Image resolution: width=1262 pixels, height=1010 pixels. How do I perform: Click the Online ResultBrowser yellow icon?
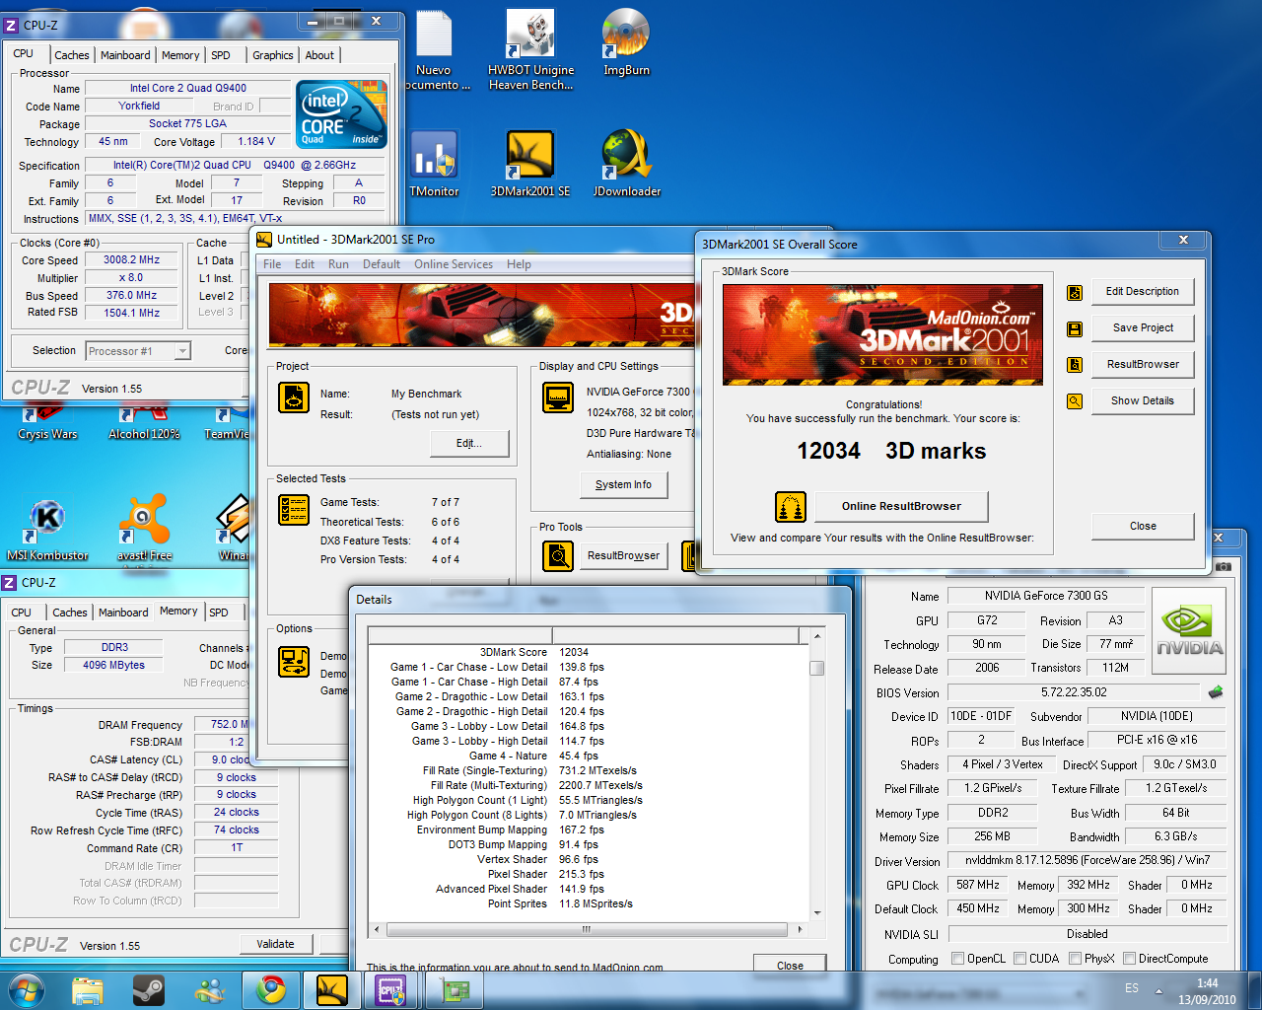[790, 506]
